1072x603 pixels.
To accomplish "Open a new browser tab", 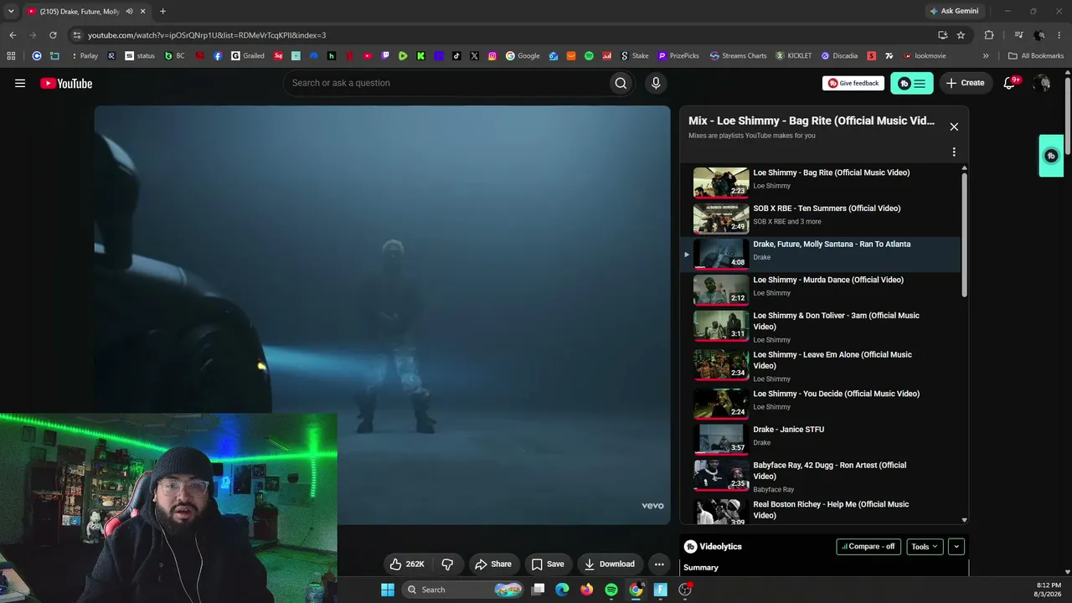I will click(162, 11).
